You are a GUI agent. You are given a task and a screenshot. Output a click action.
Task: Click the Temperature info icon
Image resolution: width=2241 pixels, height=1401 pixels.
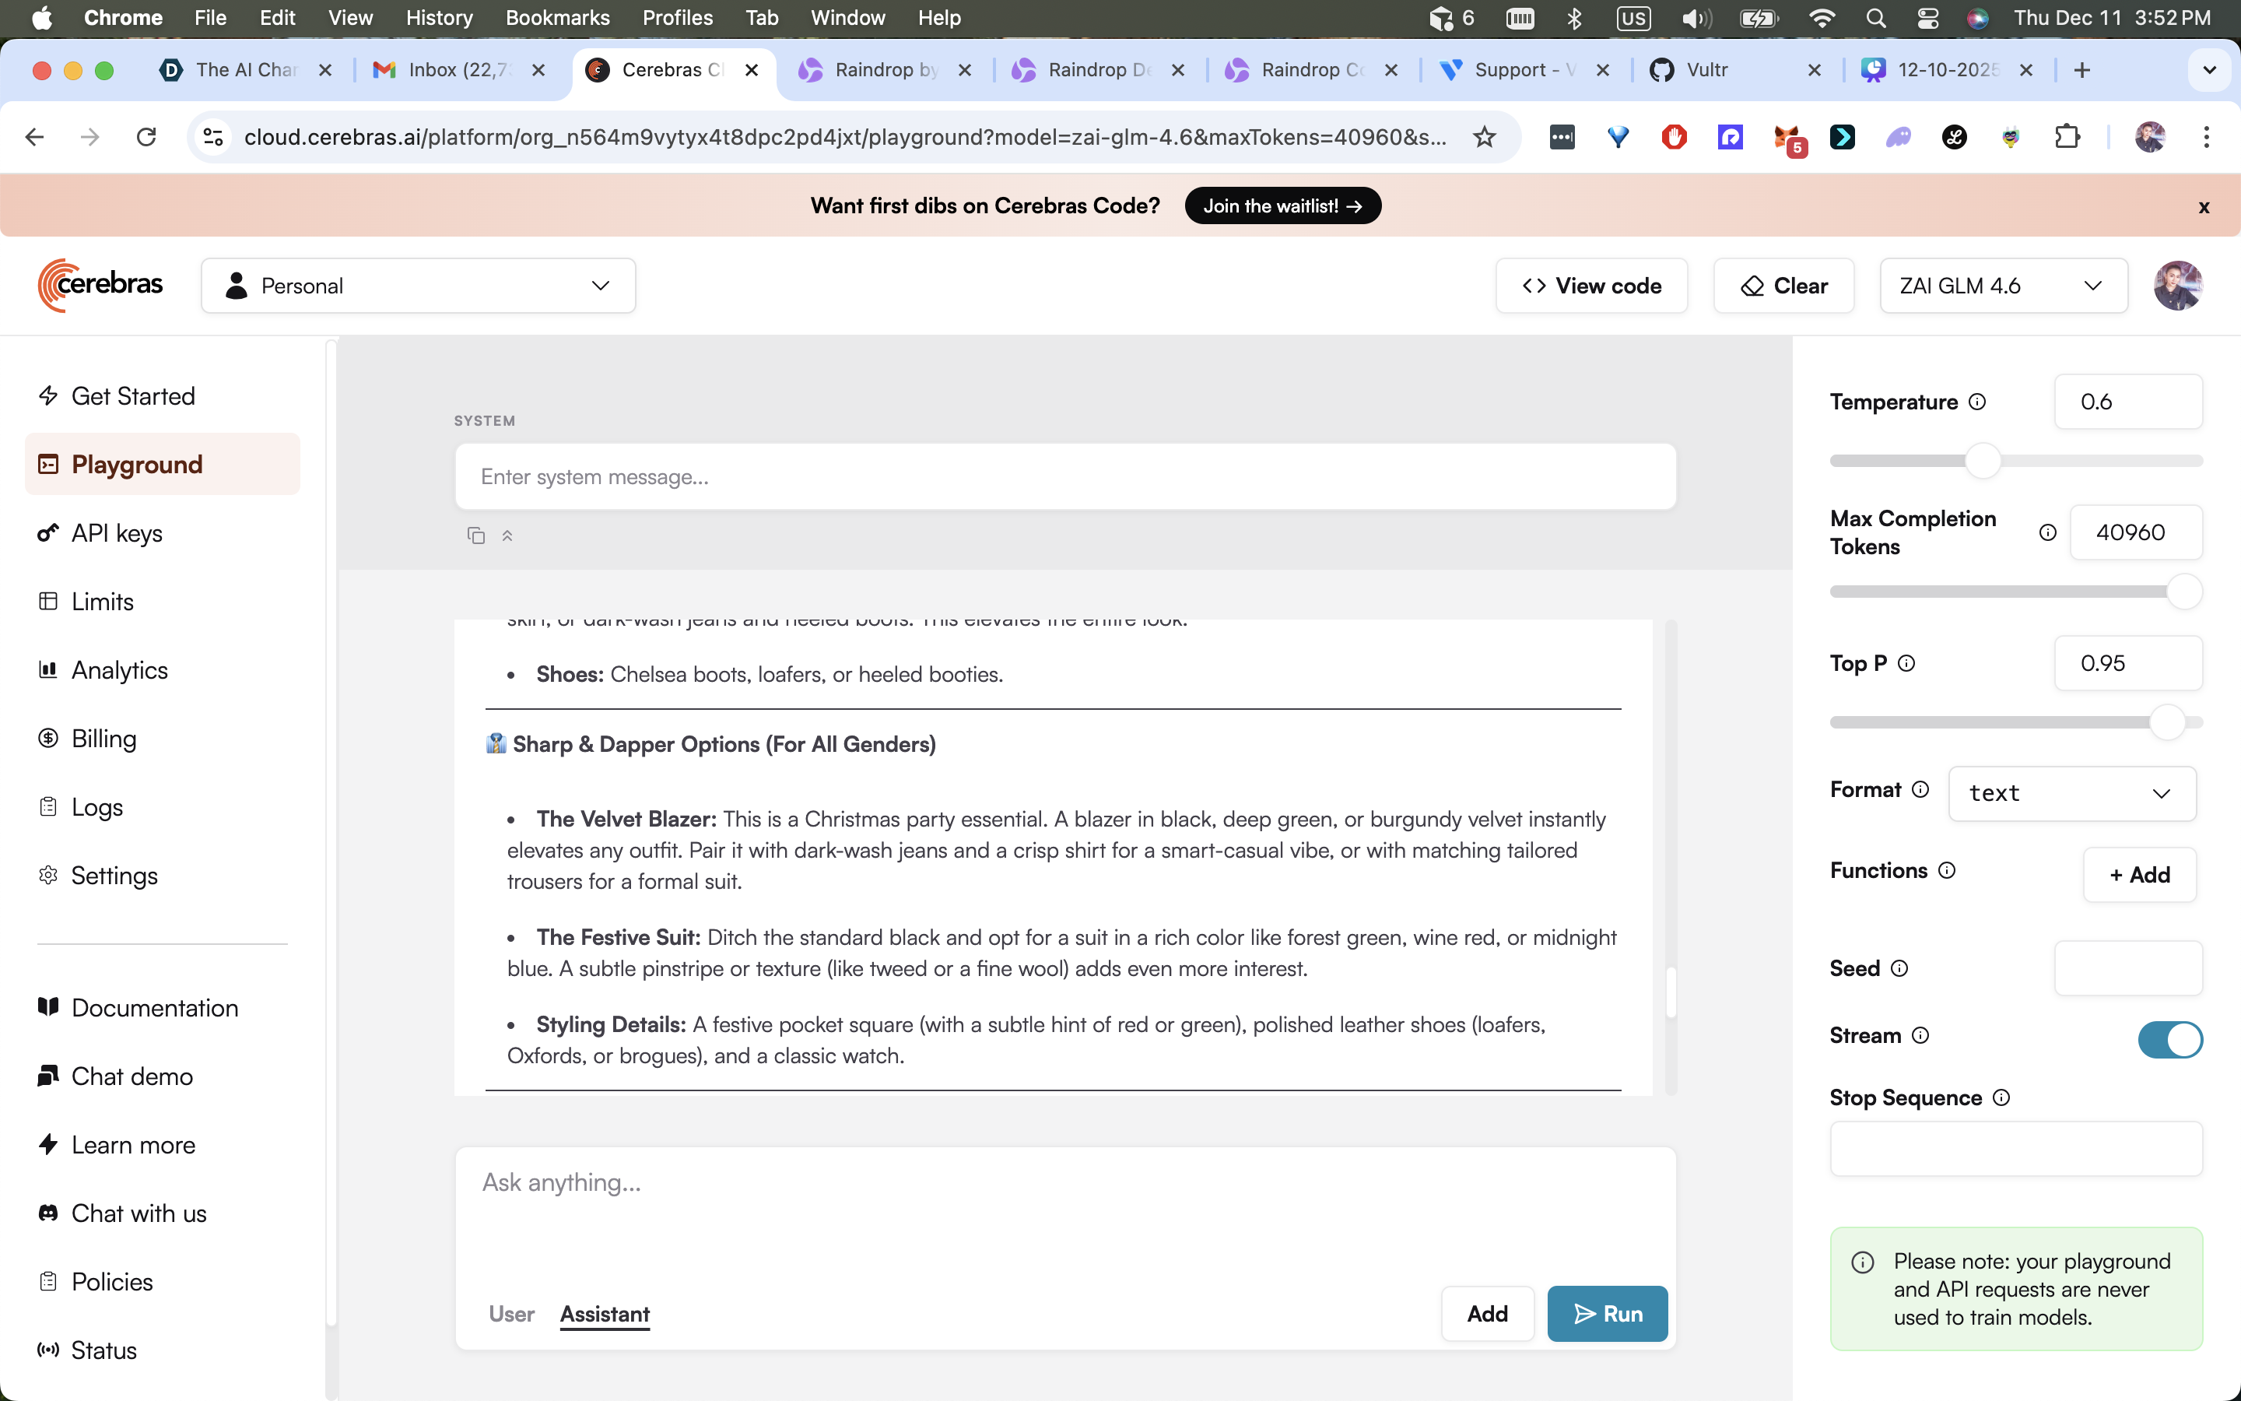click(x=1977, y=402)
